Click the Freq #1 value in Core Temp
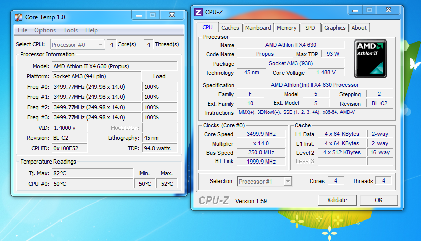This screenshot has height=241, width=421. click(96, 97)
